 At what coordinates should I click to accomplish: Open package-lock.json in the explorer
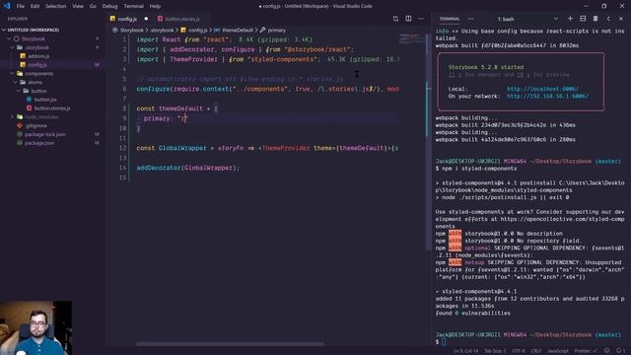click(44, 134)
